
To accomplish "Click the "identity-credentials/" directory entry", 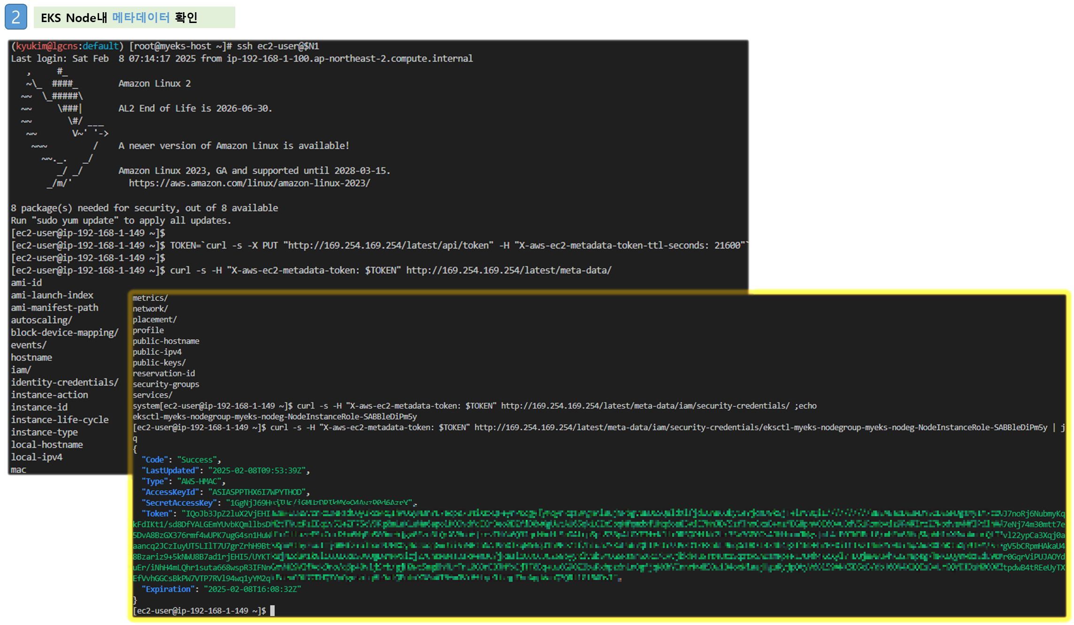I will point(65,382).
